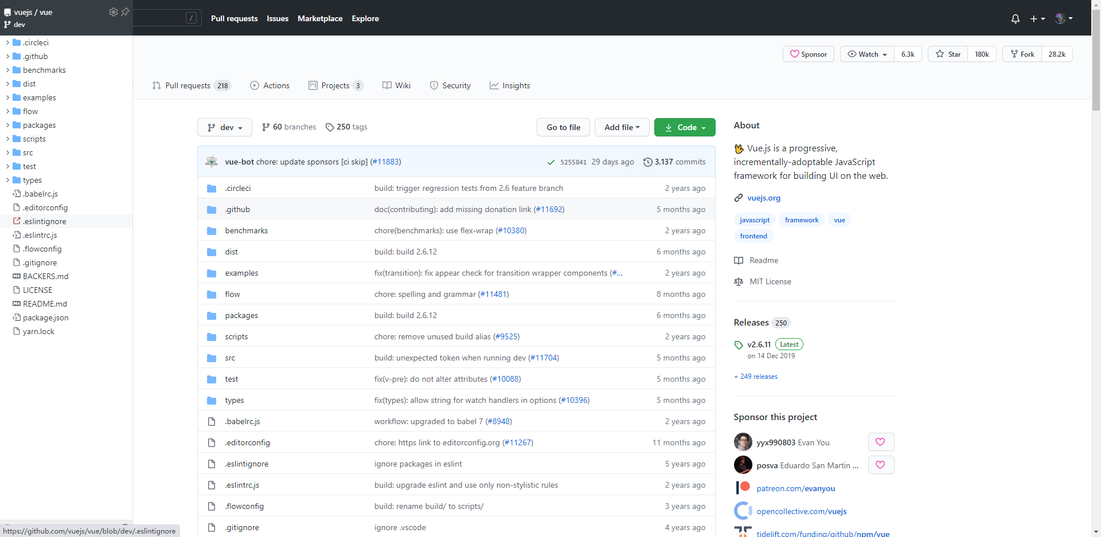Open pull request #11692 link
This screenshot has width=1101, height=537.
549,209
